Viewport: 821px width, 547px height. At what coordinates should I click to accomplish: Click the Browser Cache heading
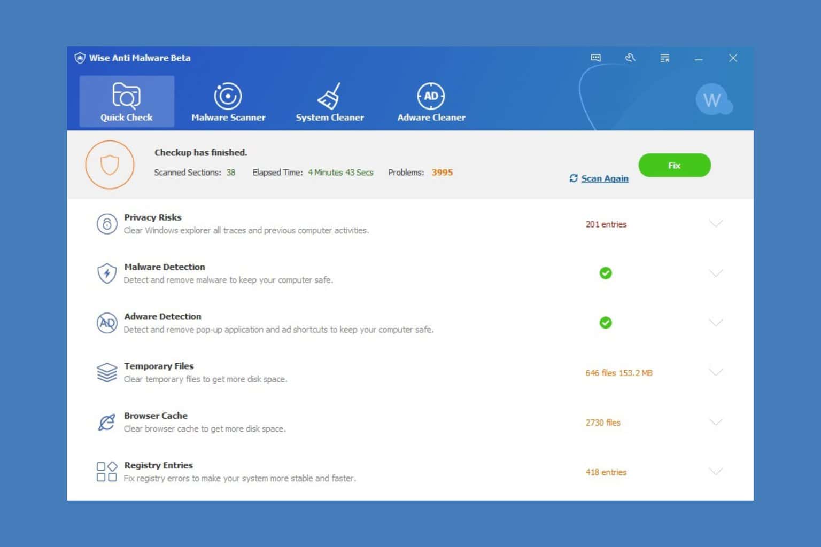pos(156,416)
